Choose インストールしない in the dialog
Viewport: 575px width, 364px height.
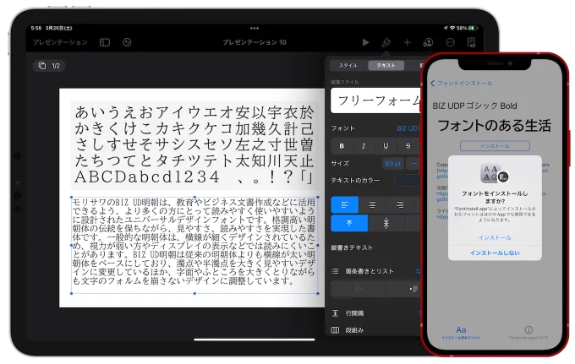click(x=495, y=253)
